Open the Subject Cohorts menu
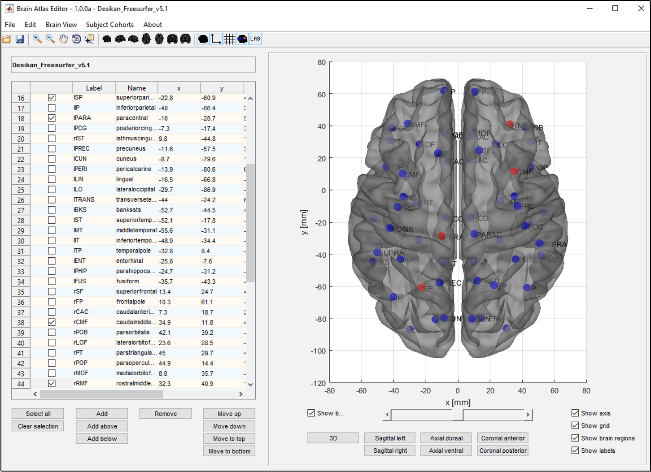651x472 pixels. (110, 25)
